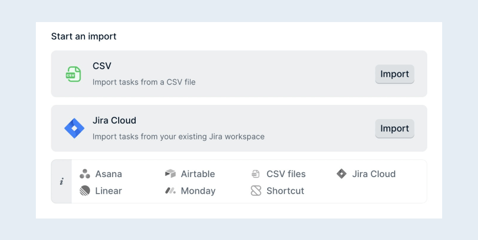Click the gray Jira Cloud diamond icon
478x240 pixels.
coord(342,174)
